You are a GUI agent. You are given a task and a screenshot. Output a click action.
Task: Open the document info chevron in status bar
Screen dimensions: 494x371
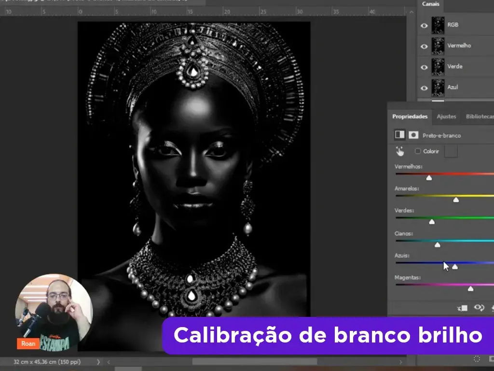[x=99, y=360]
